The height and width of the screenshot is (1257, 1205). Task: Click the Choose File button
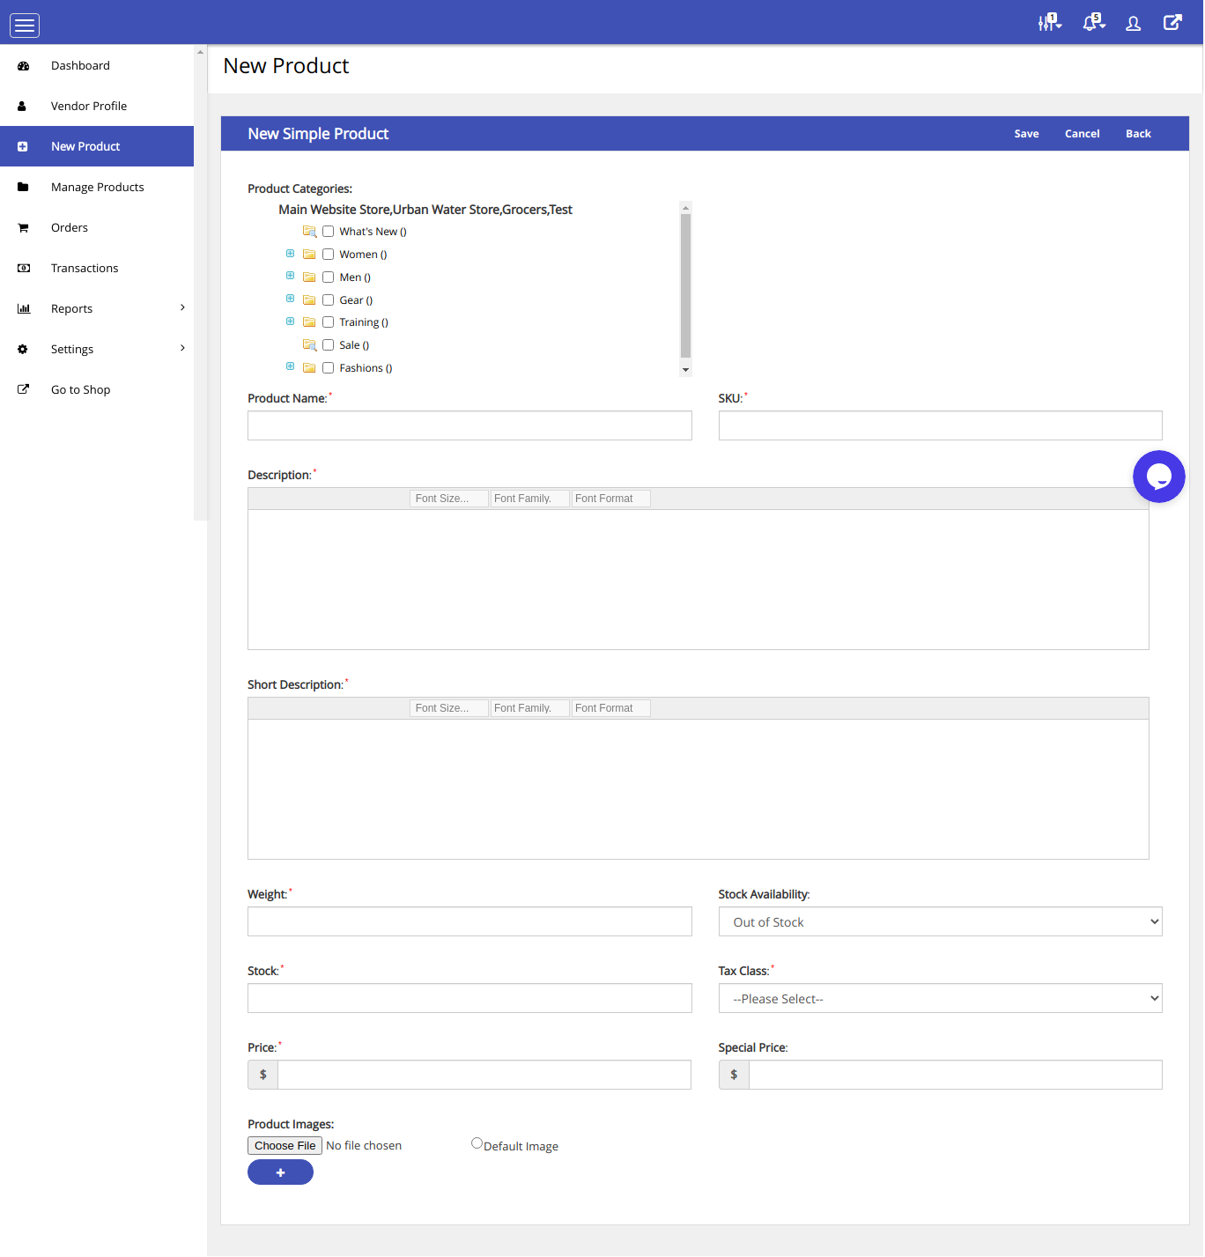(x=285, y=1146)
